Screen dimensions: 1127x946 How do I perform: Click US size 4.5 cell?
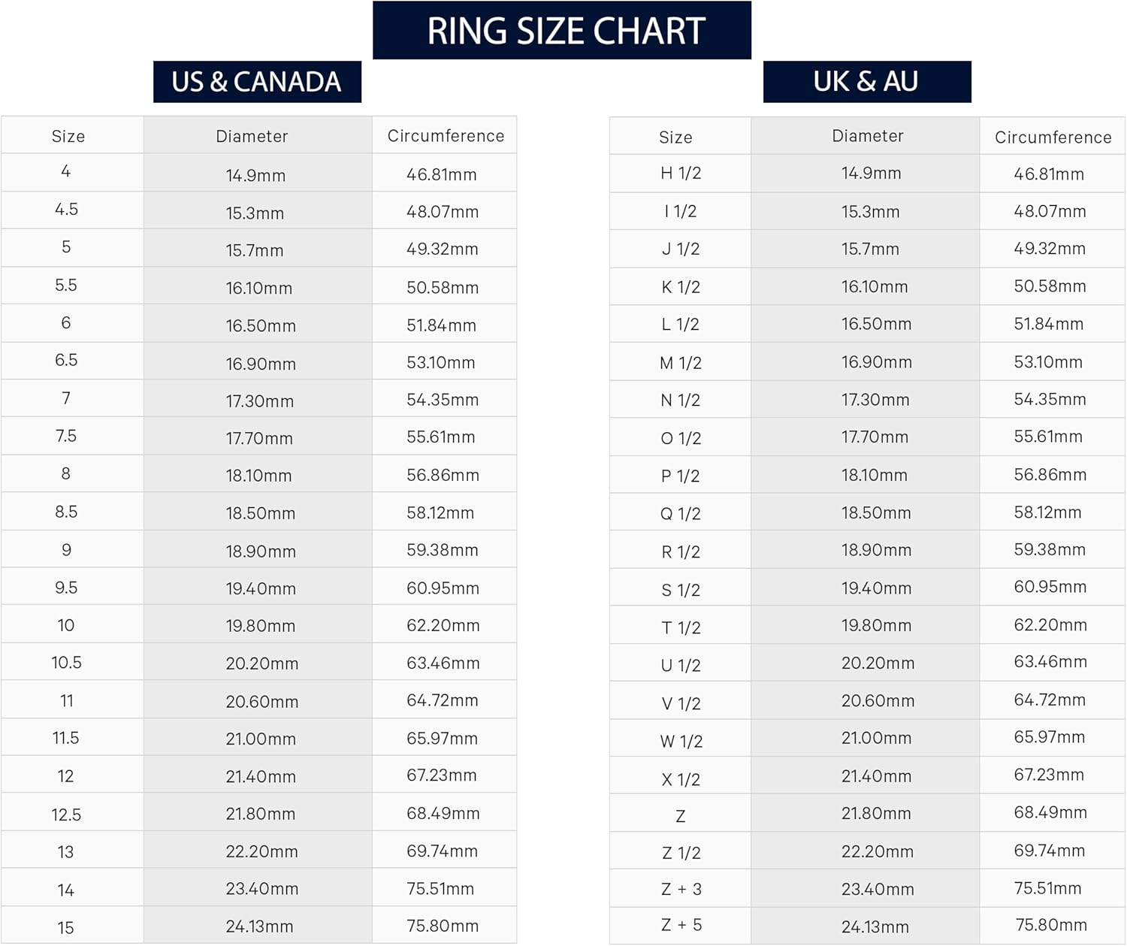point(66,210)
